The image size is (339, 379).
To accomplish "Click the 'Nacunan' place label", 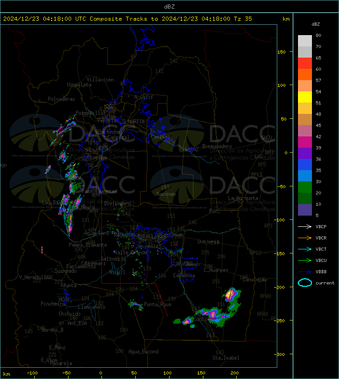I will 166,194.
